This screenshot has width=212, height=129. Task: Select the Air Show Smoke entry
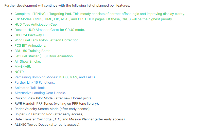28,62
